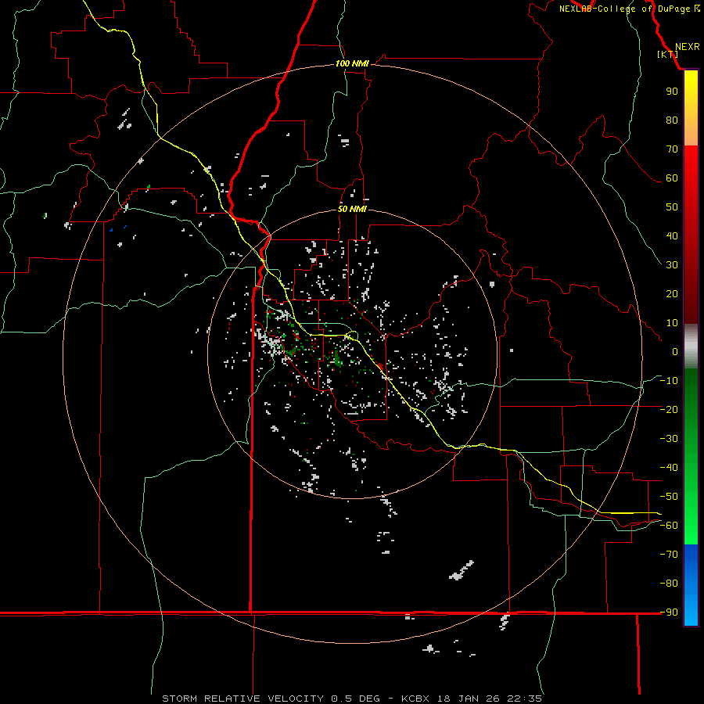Click the "18 JAN 26" date in the caption
The width and height of the screenshot is (704, 704).
tap(469, 699)
